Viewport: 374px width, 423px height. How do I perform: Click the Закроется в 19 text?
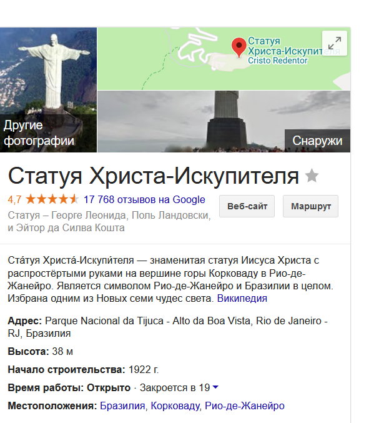tap(175, 387)
